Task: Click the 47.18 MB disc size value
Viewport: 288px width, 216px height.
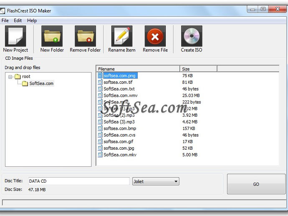Action: (37, 190)
